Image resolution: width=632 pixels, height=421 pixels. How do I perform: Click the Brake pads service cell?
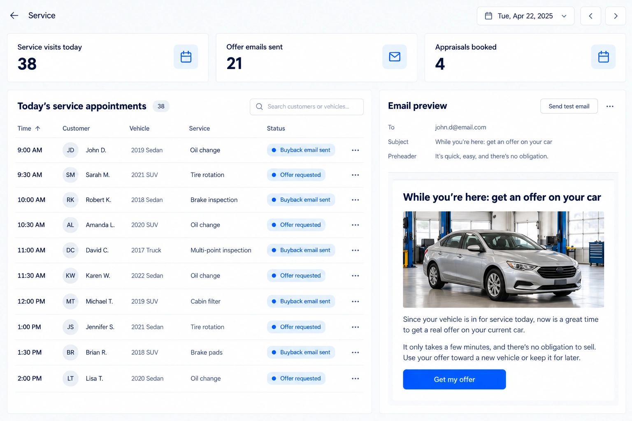[x=207, y=352]
